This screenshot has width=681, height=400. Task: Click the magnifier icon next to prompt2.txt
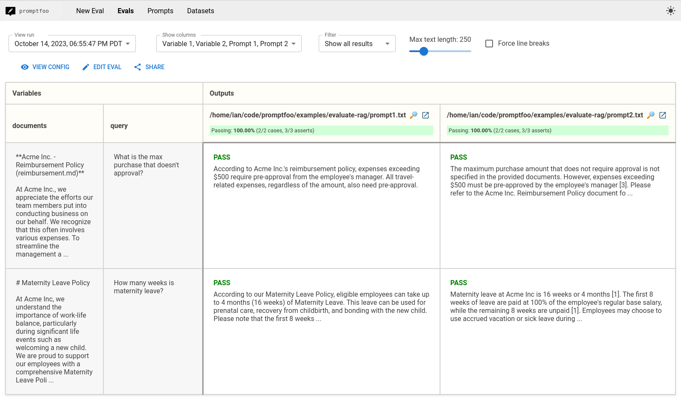point(650,115)
